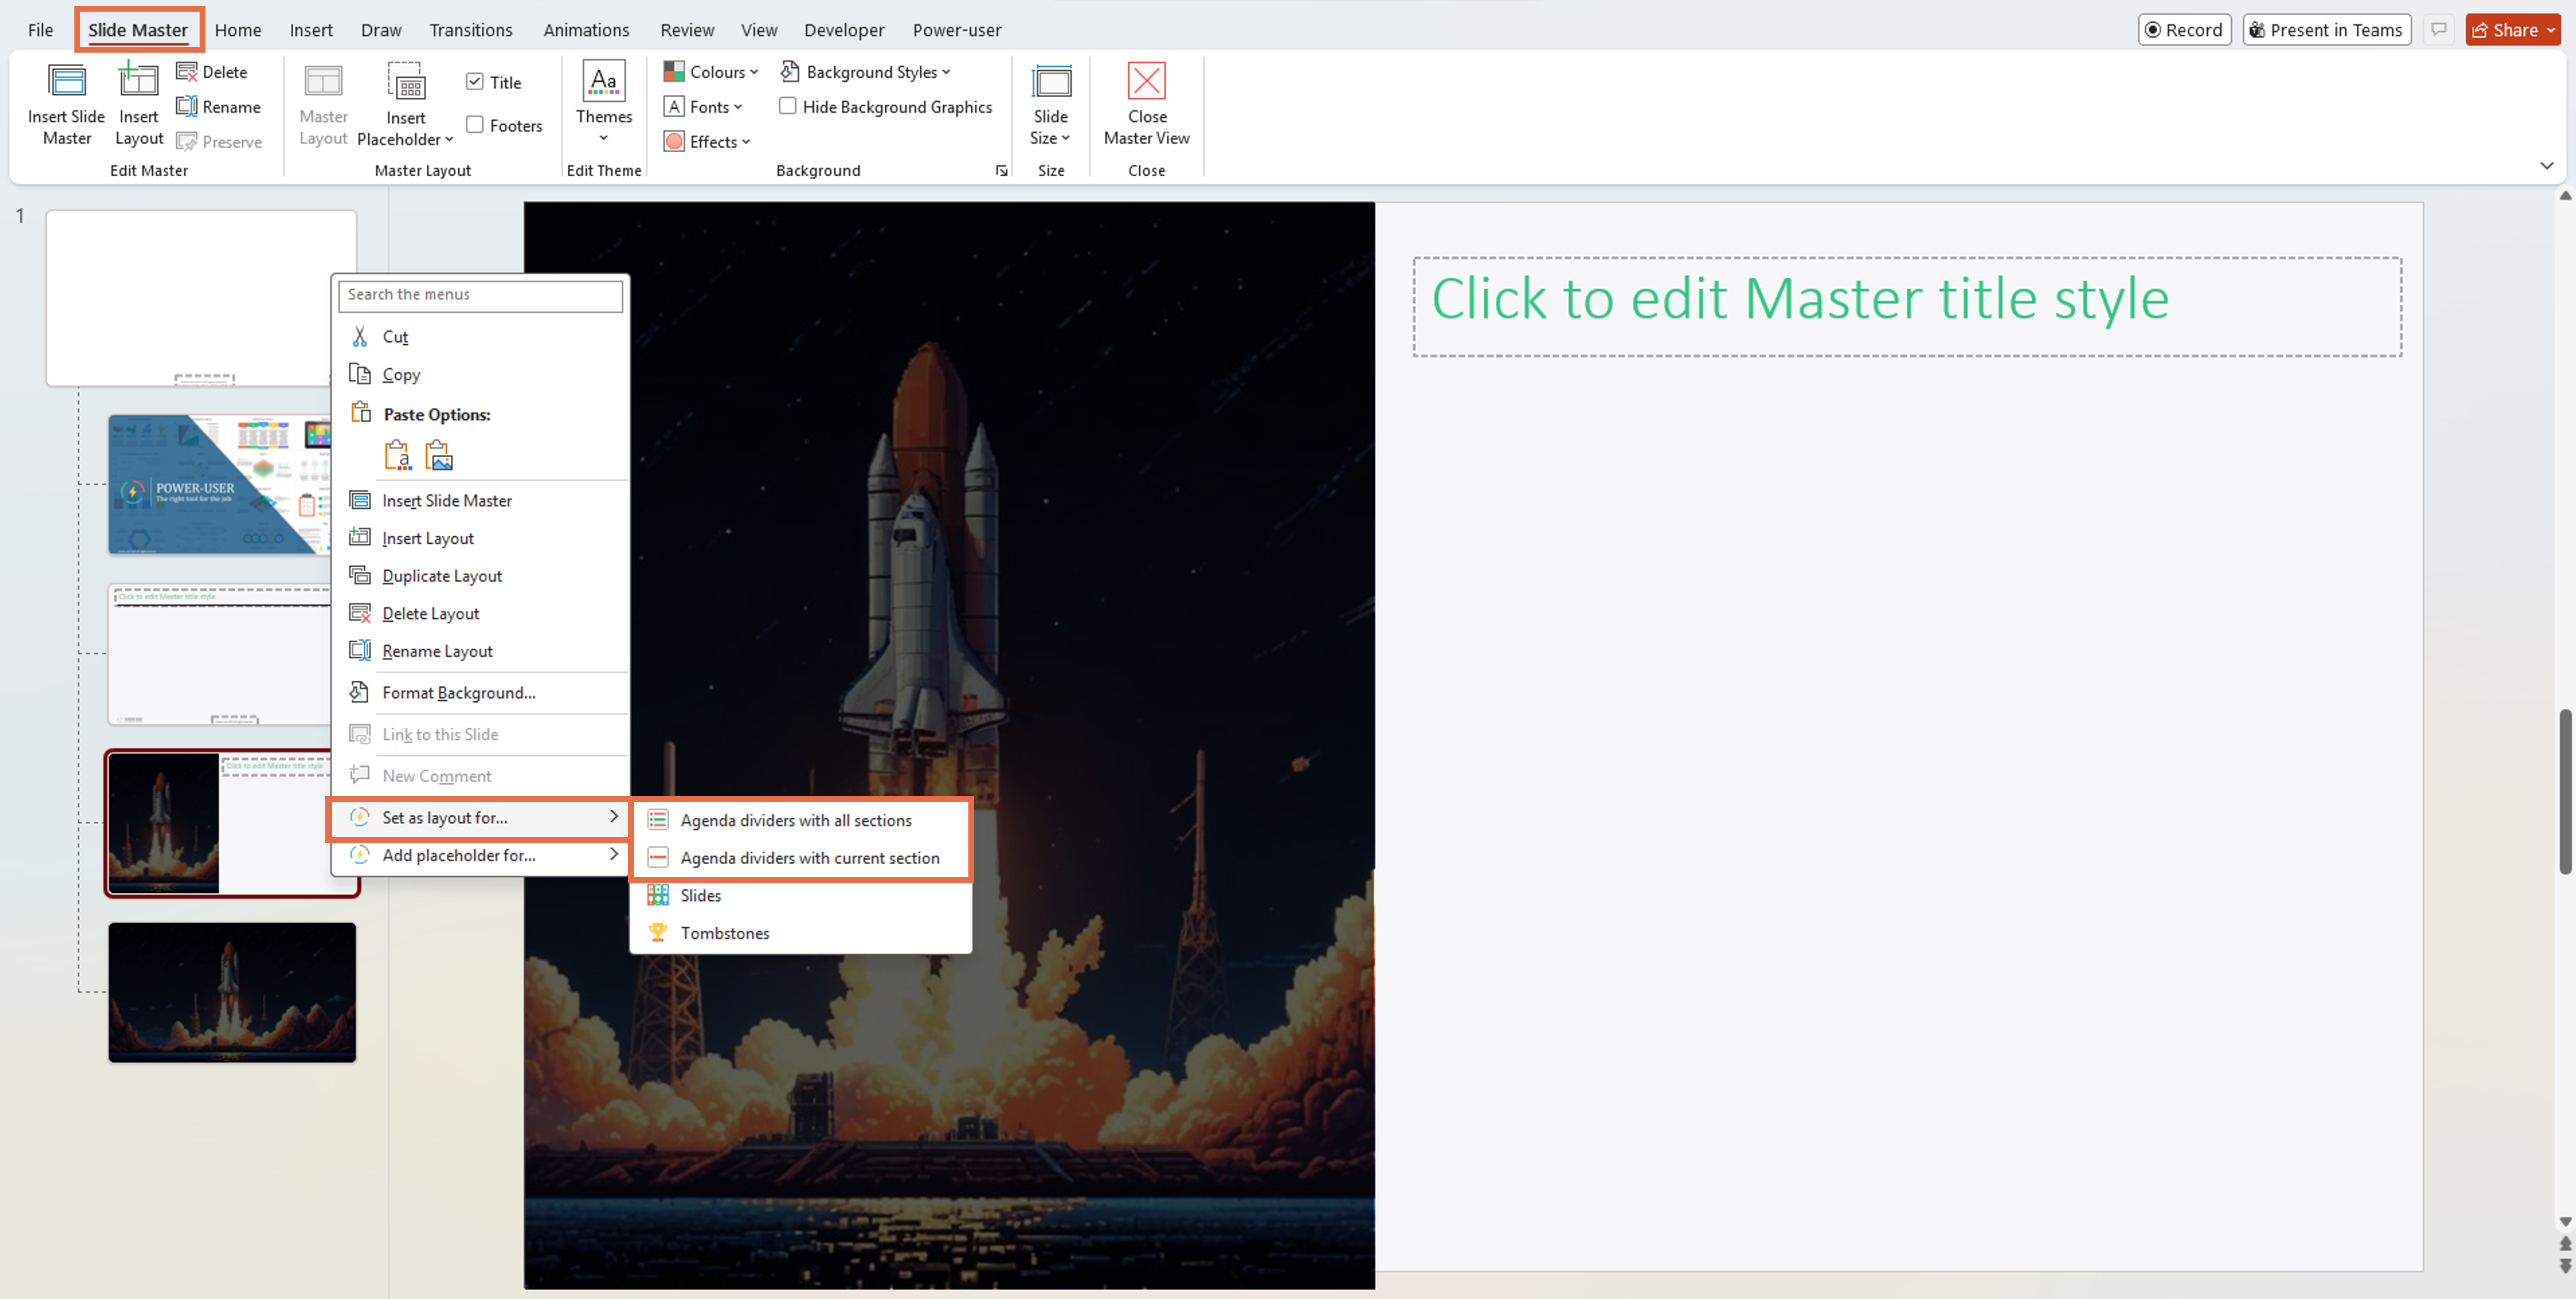
Task: Click the Record button
Action: [x=2184, y=30]
